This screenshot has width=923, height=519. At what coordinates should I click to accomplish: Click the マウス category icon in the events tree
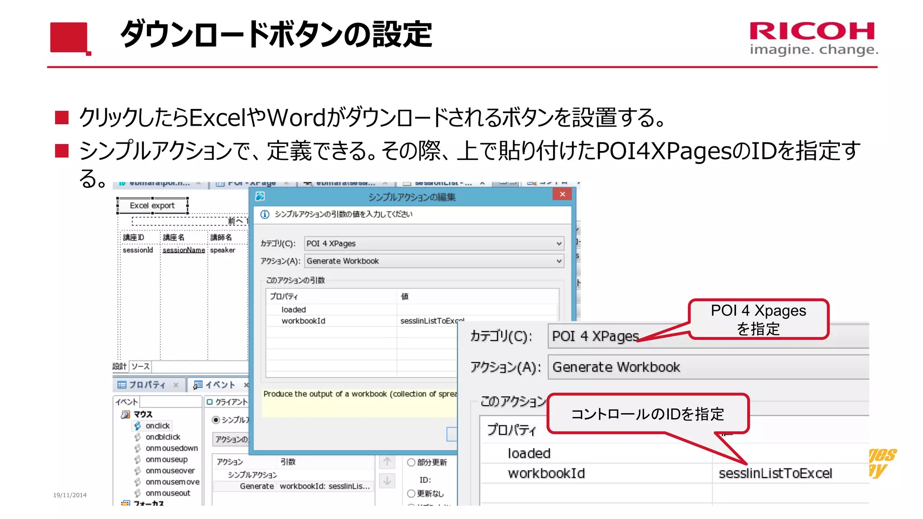126,414
